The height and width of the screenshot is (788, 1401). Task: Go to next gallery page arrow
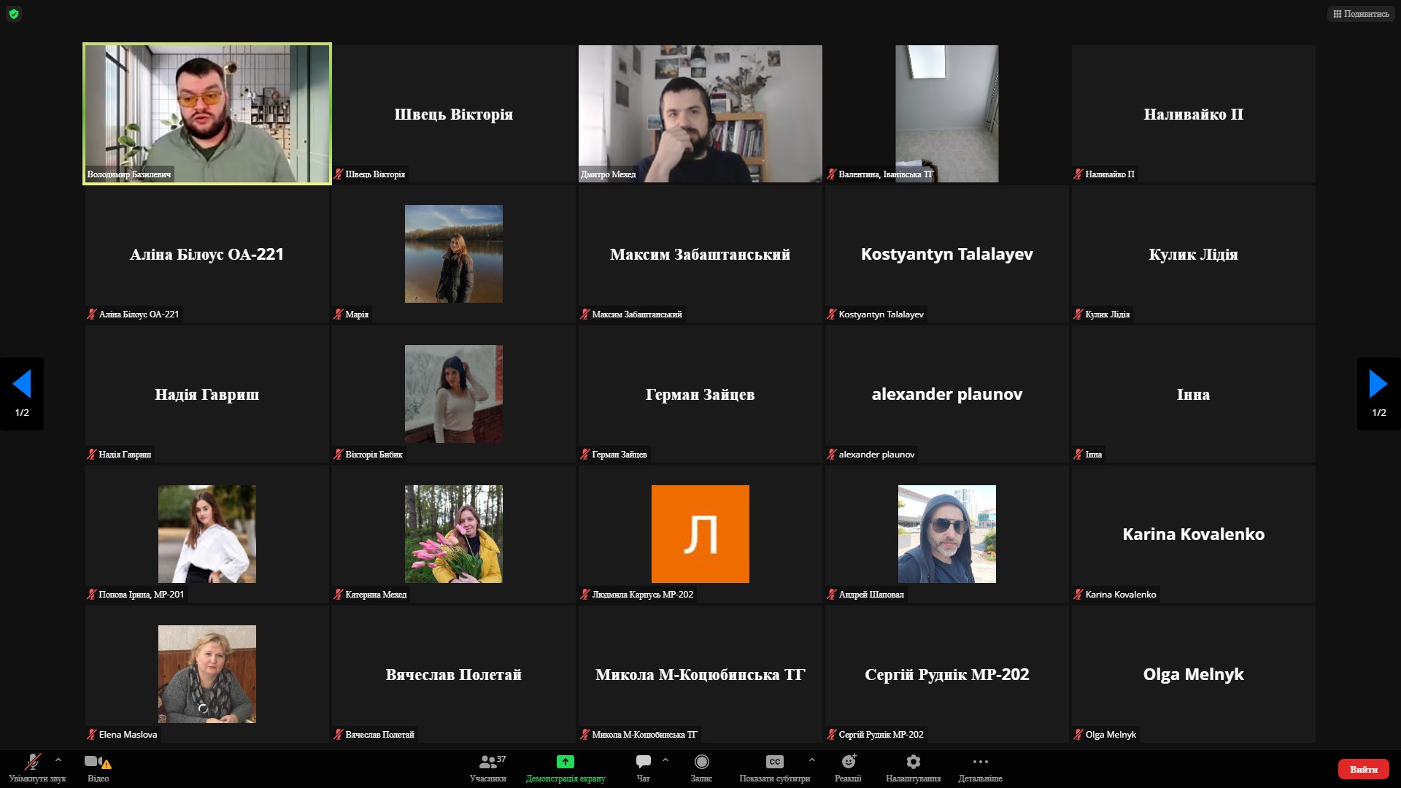1378,385
